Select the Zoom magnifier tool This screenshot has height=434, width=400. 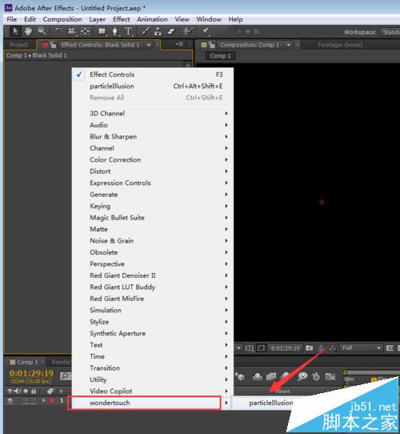(42, 31)
